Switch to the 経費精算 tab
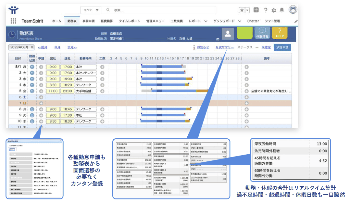The image size is (350, 202). [x=107, y=21]
